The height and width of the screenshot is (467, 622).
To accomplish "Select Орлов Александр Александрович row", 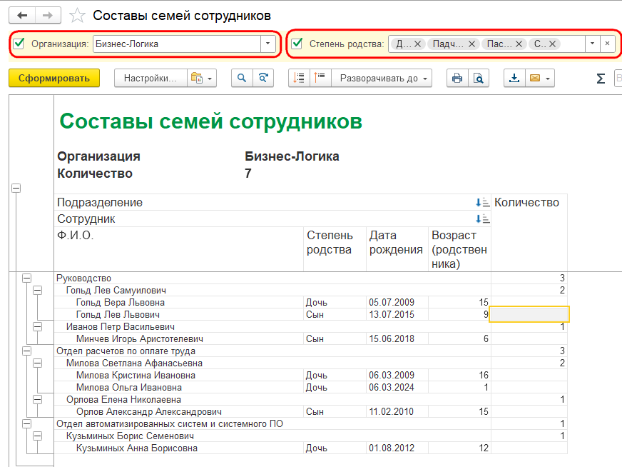I will (310, 412).
